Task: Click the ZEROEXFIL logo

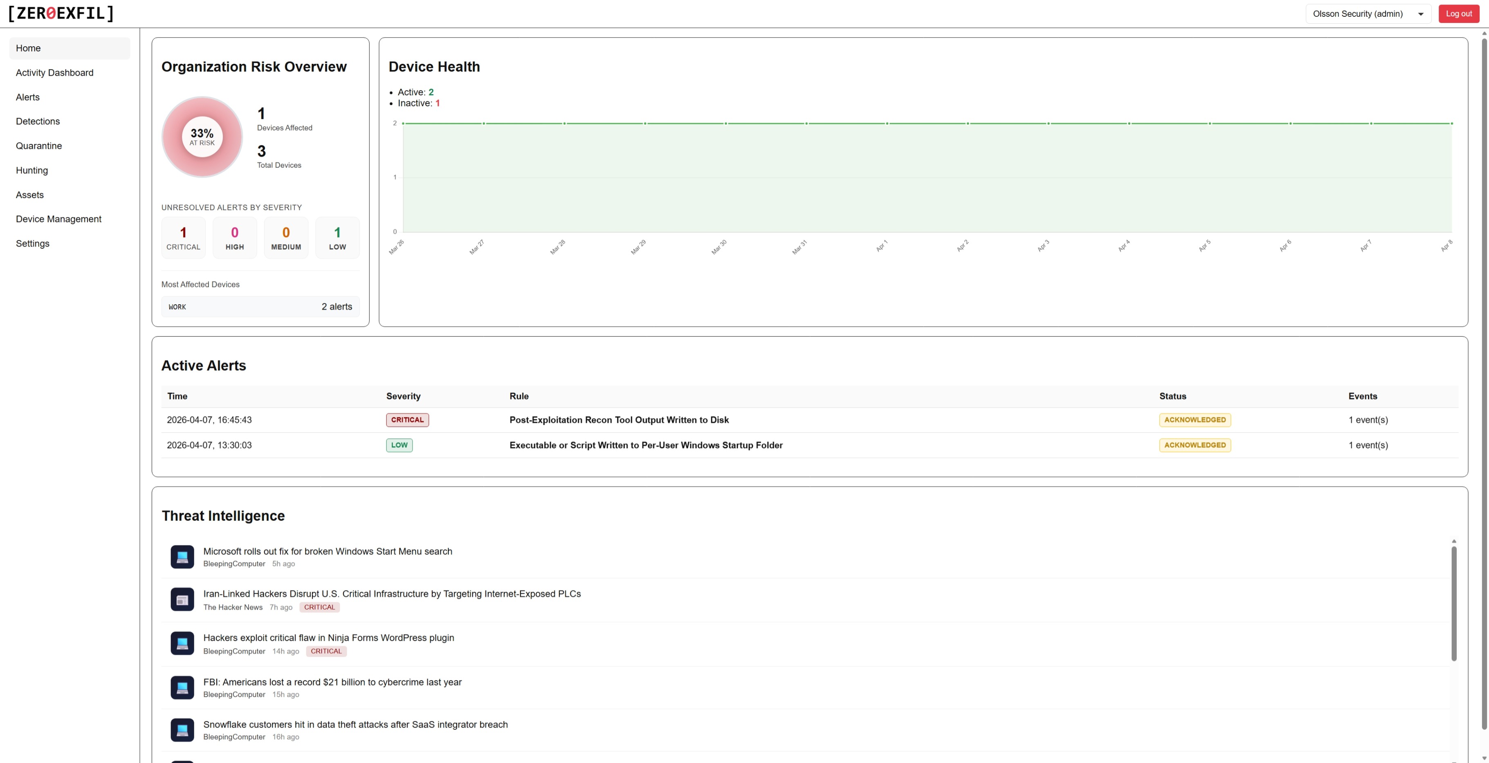Action: pyautogui.click(x=60, y=13)
